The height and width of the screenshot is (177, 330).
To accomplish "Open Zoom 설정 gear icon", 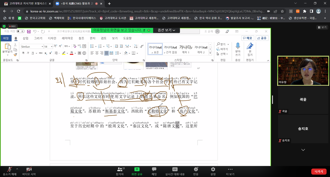I will tap(213, 170).
